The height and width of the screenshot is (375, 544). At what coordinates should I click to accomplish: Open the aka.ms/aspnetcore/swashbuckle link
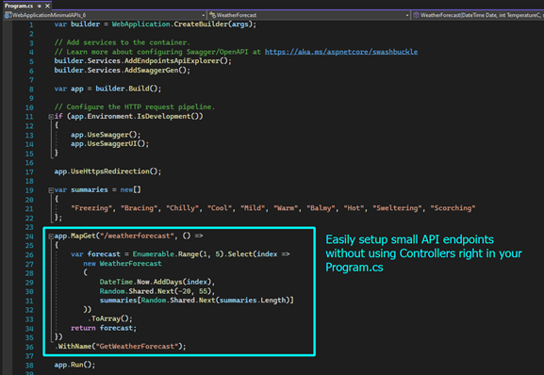click(x=341, y=52)
